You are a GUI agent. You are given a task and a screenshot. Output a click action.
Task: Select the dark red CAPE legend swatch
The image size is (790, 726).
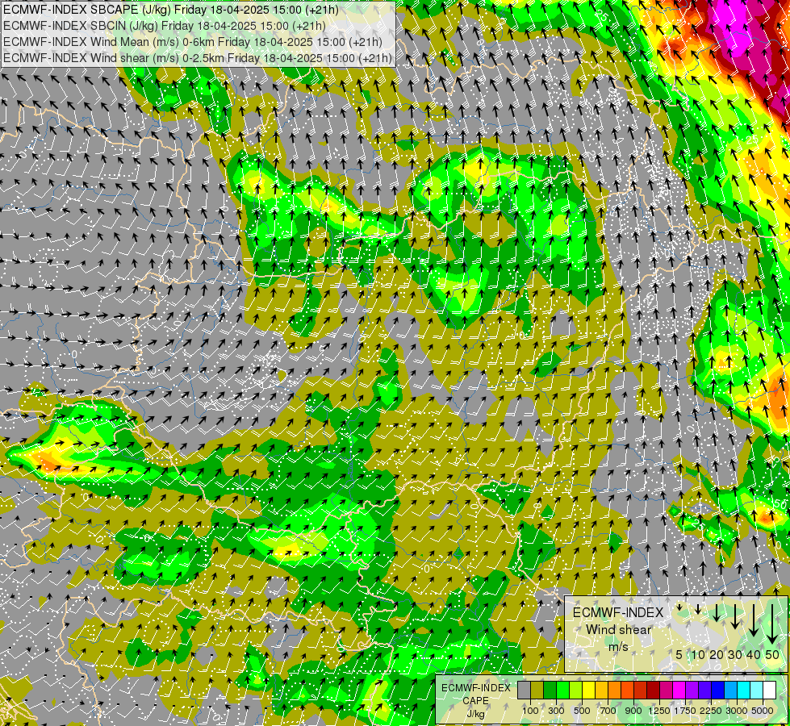(x=654, y=690)
